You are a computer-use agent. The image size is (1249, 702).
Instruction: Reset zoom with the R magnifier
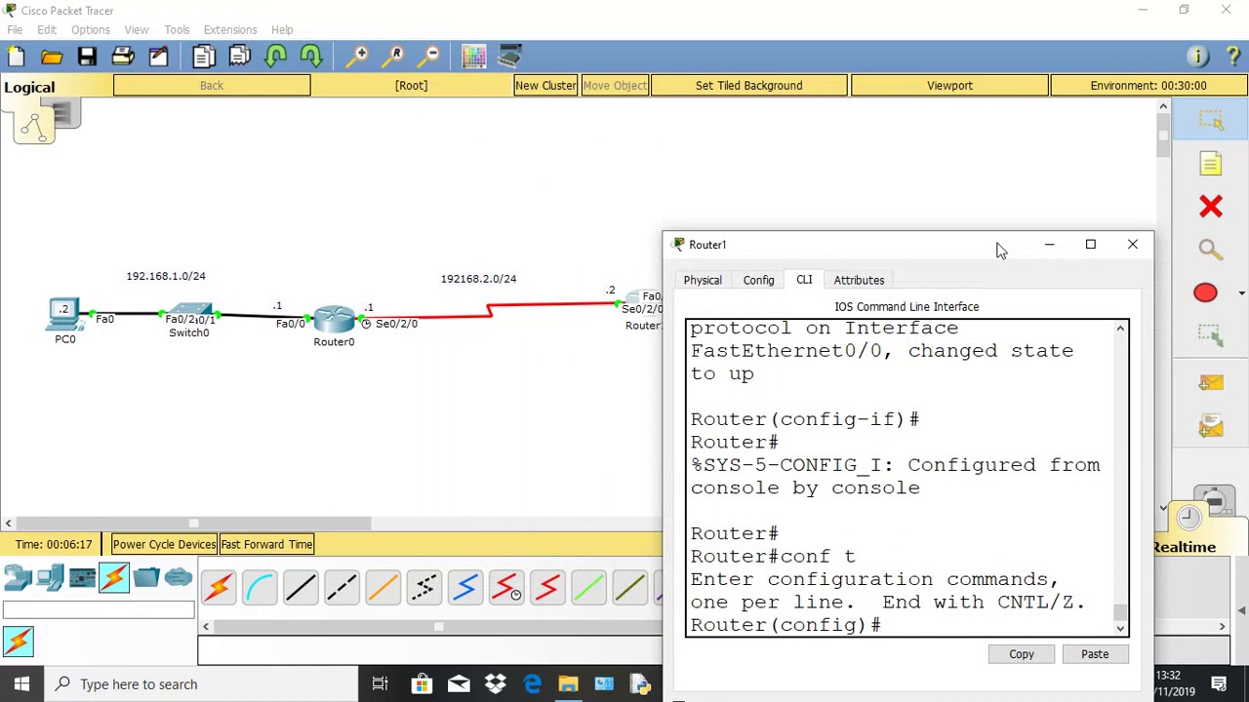click(x=394, y=58)
